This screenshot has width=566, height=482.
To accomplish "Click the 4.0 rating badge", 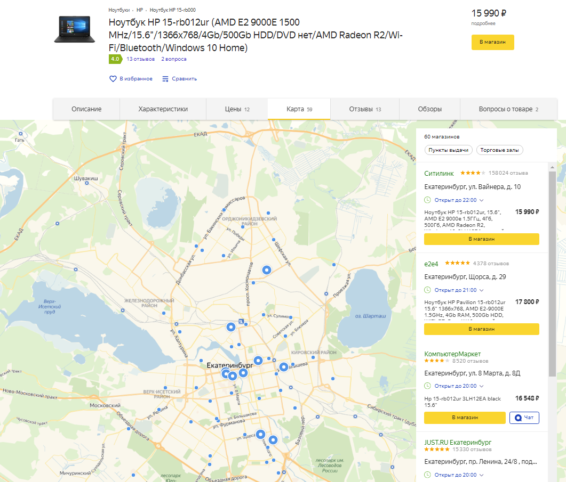I will coord(116,59).
